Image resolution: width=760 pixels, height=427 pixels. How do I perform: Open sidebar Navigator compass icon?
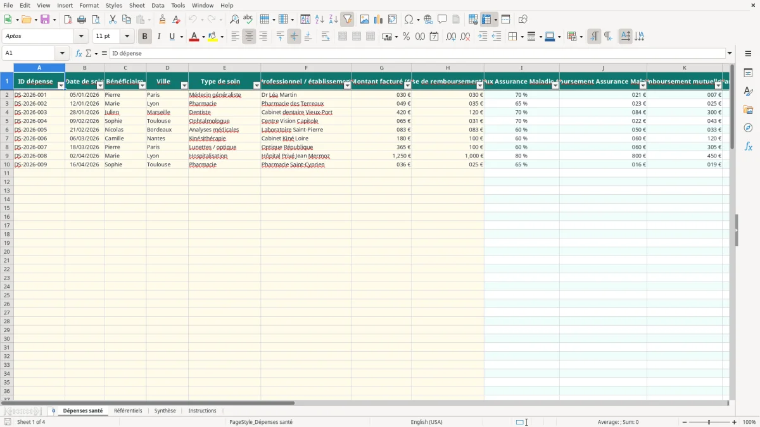pyautogui.click(x=748, y=128)
